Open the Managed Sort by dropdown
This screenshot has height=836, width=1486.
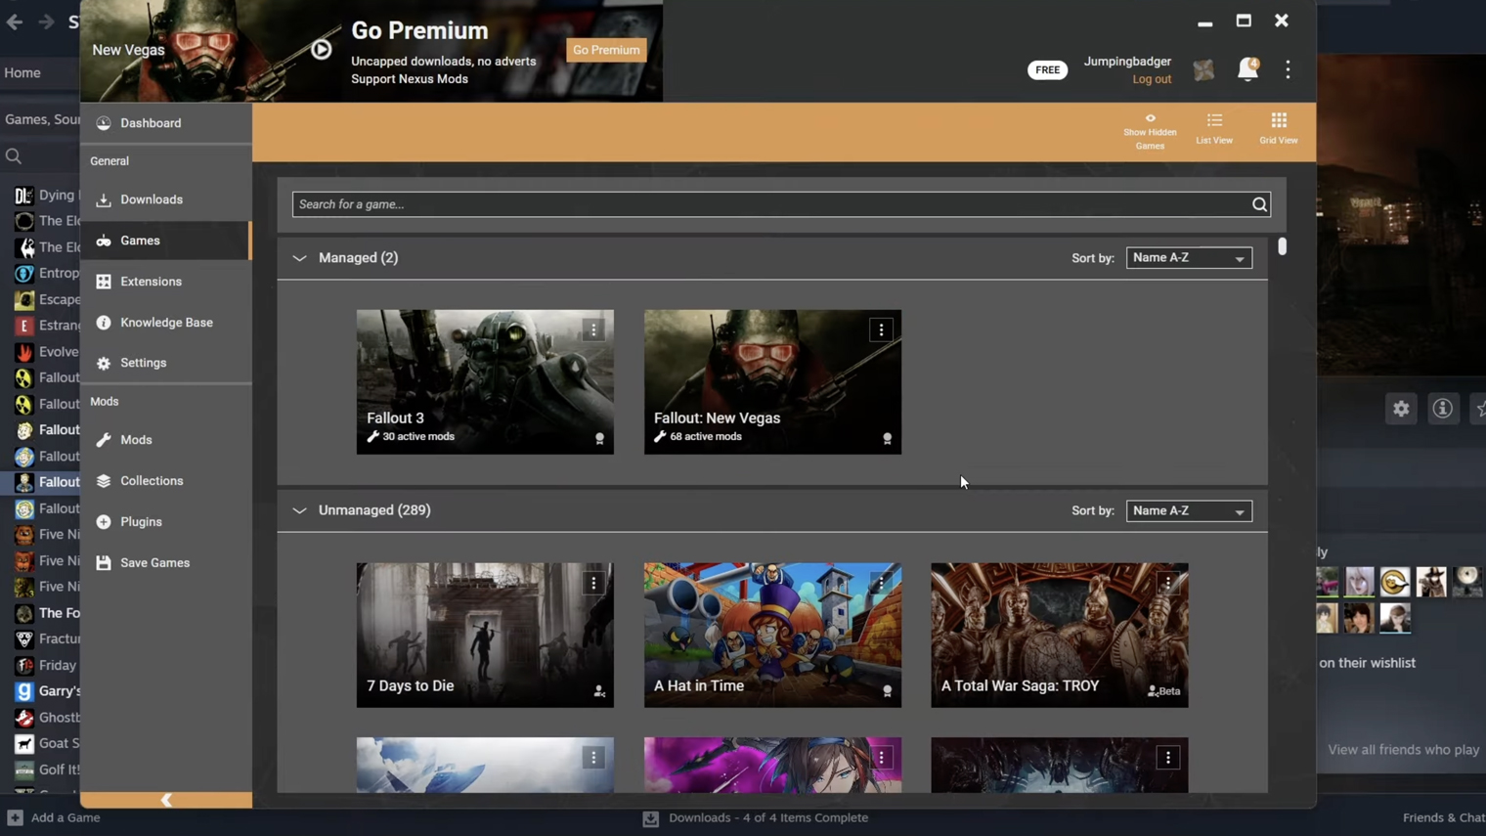coord(1189,258)
